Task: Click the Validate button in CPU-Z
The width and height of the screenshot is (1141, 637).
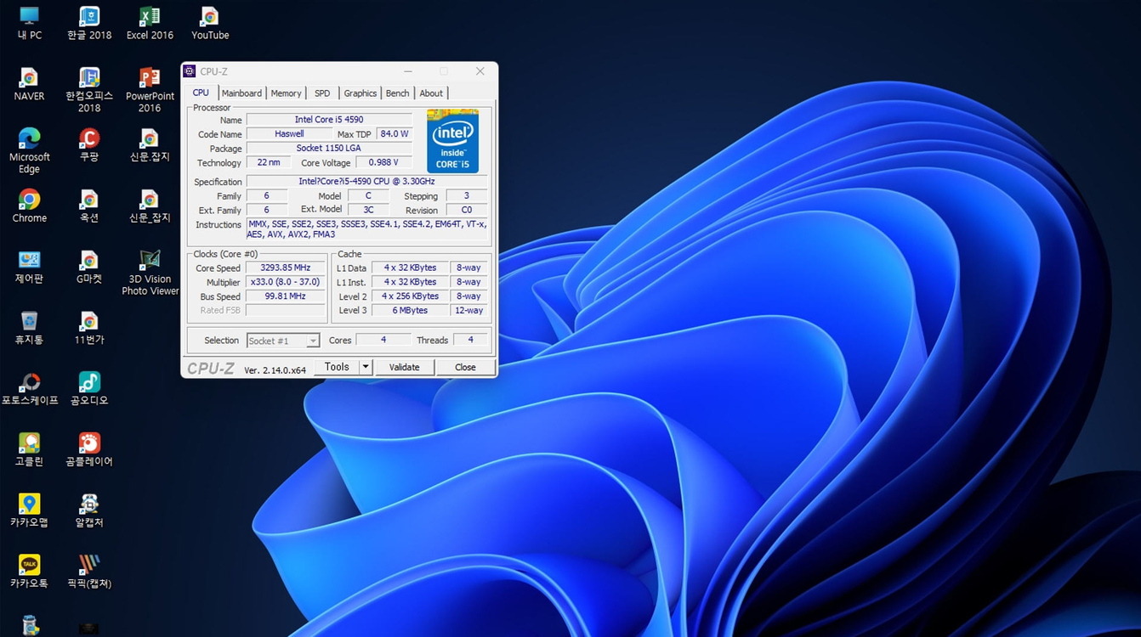Action: [405, 366]
